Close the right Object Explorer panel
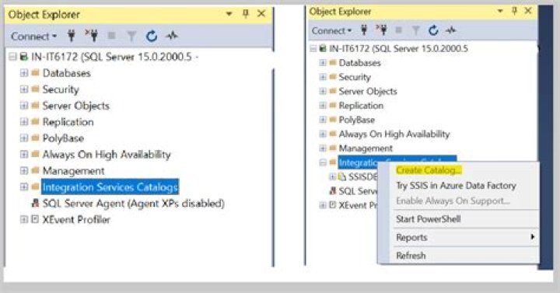This screenshot has height=293, width=560. (528, 11)
